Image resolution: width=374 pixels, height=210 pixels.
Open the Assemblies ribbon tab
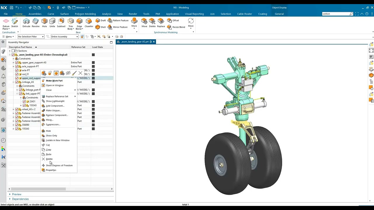point(35,14)
